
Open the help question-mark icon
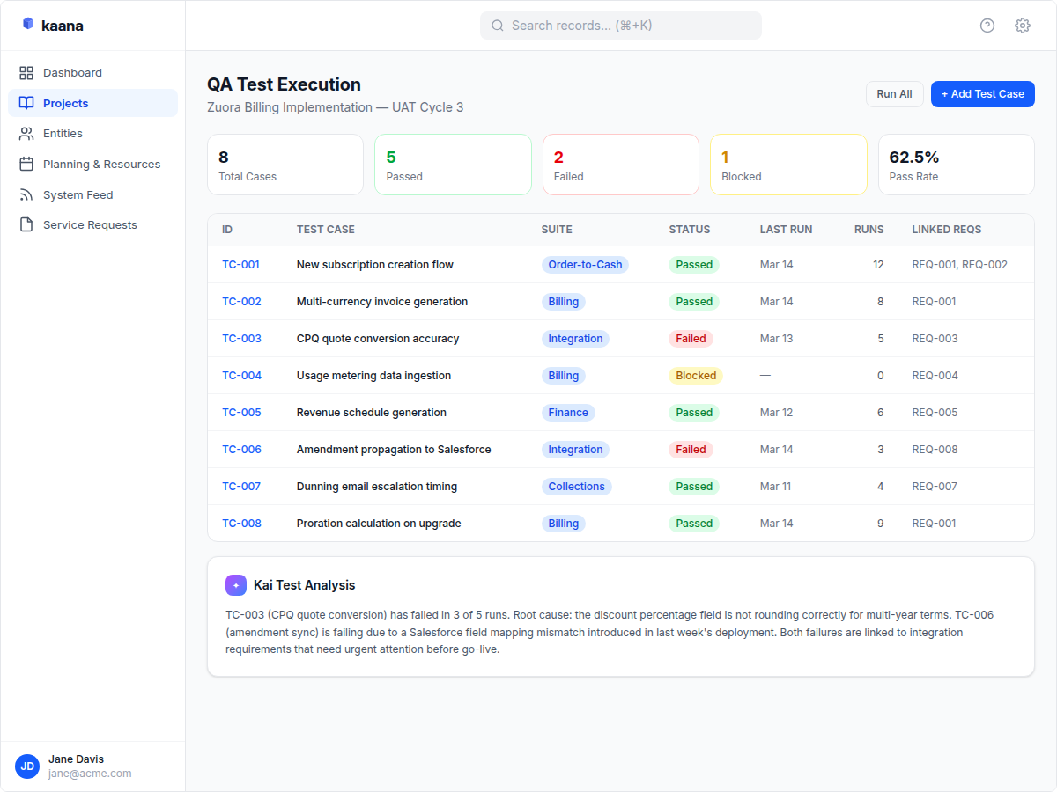pyautogui.click(x=987, y=26)
